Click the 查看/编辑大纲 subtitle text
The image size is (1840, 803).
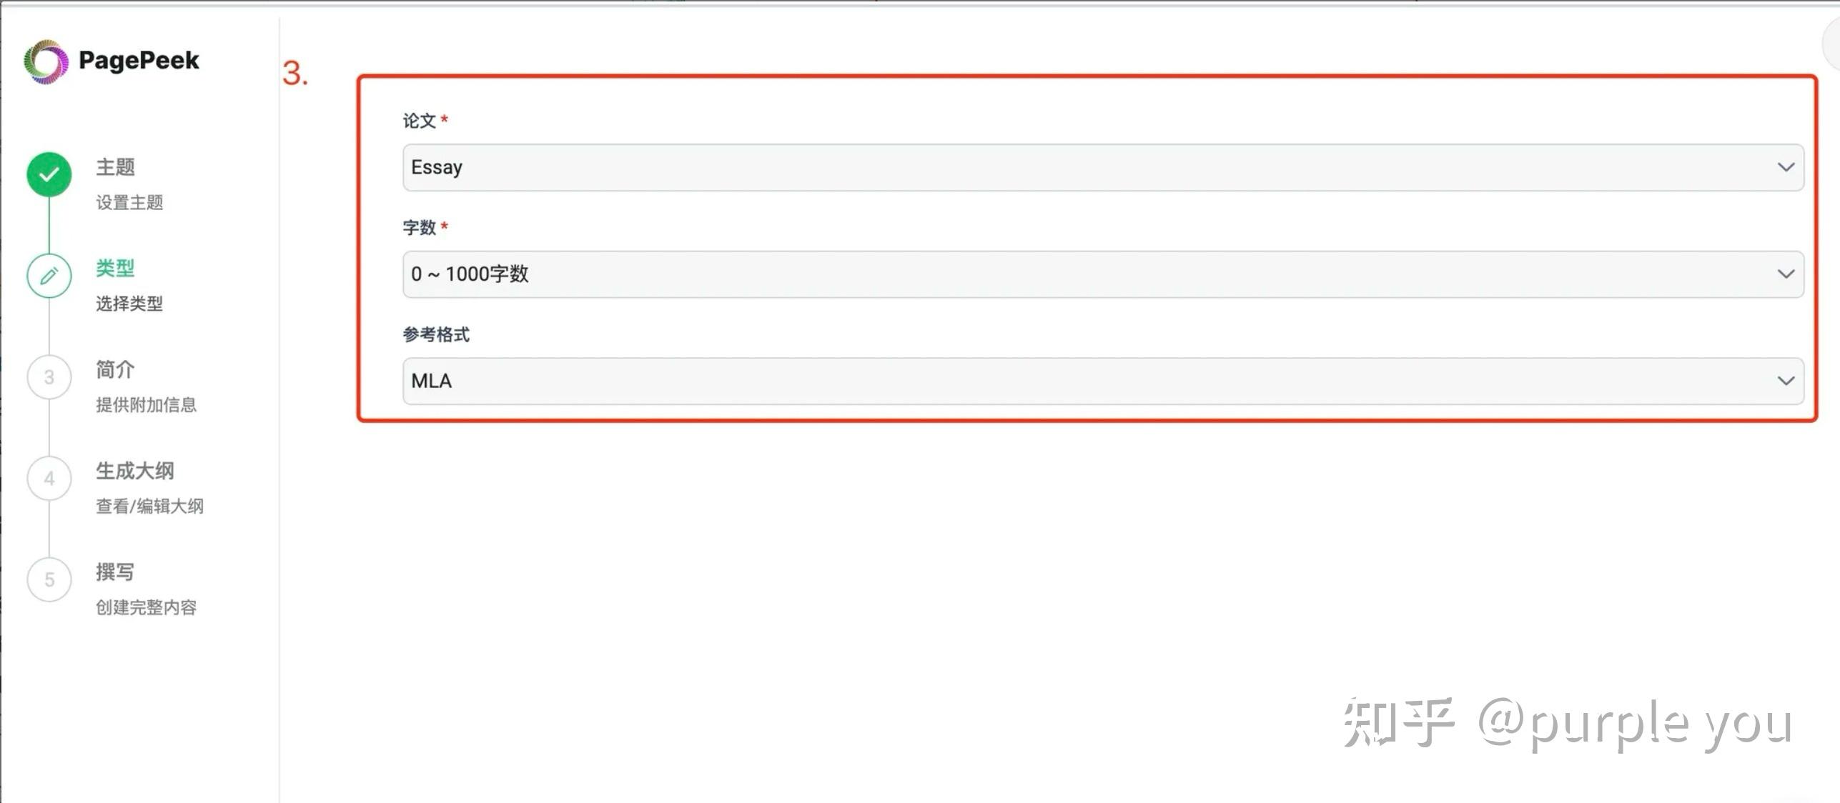click(150, 507)
